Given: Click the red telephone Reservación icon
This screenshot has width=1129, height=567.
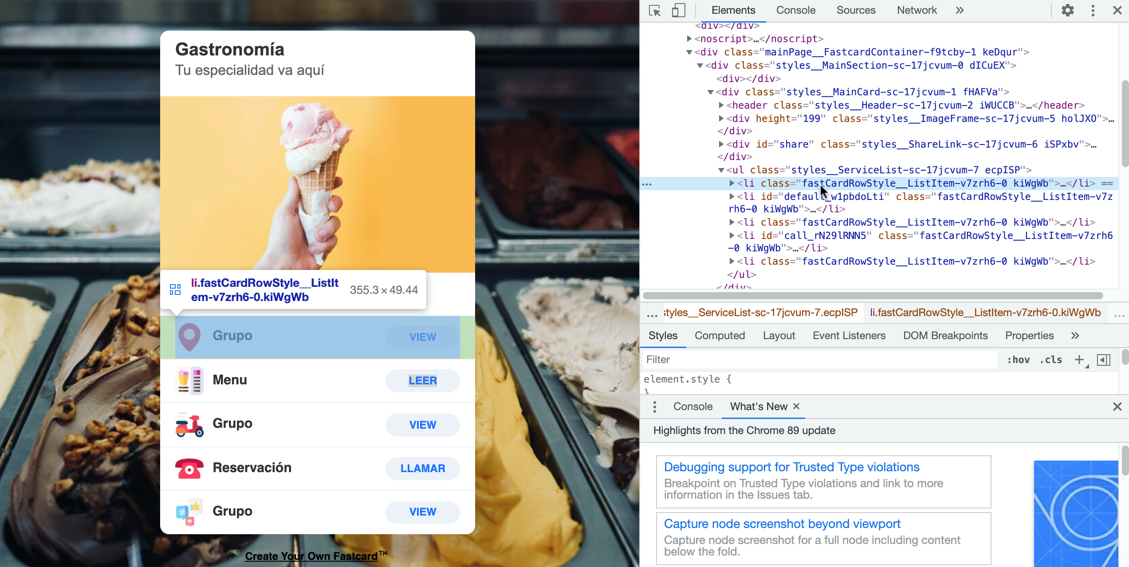Looking at the screenshot, I should (189, 468).
